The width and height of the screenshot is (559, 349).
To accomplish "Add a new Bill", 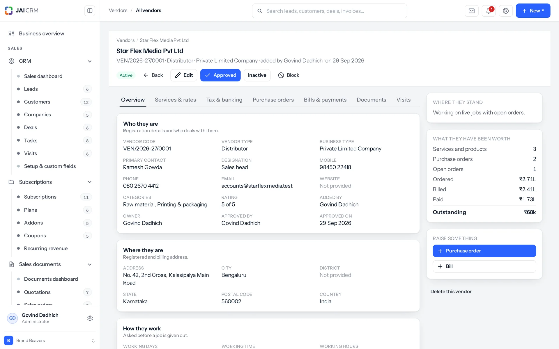I will pyautogui.click(x=484, y=266).
